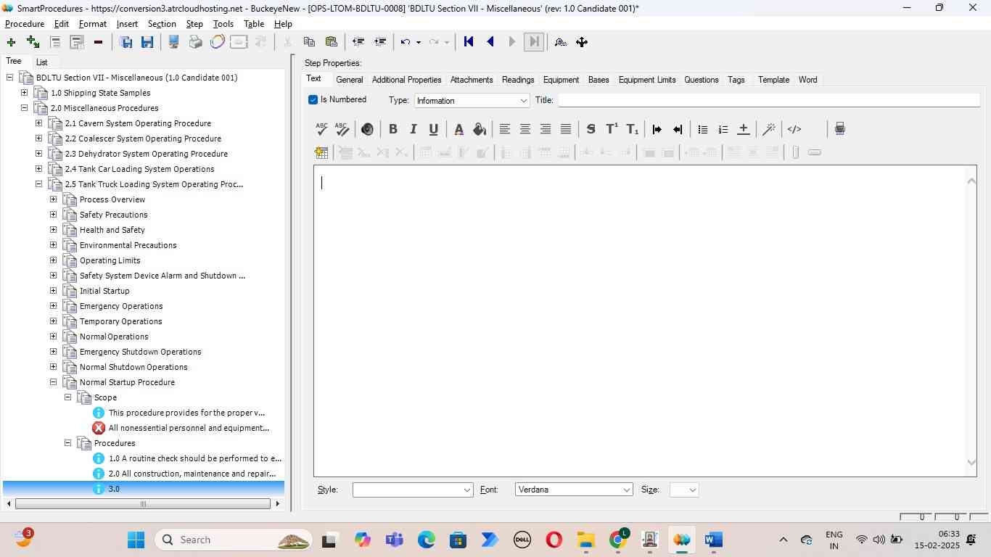Screen dimensions: 991x557
Task: Expand 1.0 Shipping State Samples node
Action: 25,93
